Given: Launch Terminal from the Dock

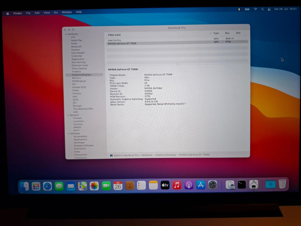Looking at the screenshot, I should point(242,185).
